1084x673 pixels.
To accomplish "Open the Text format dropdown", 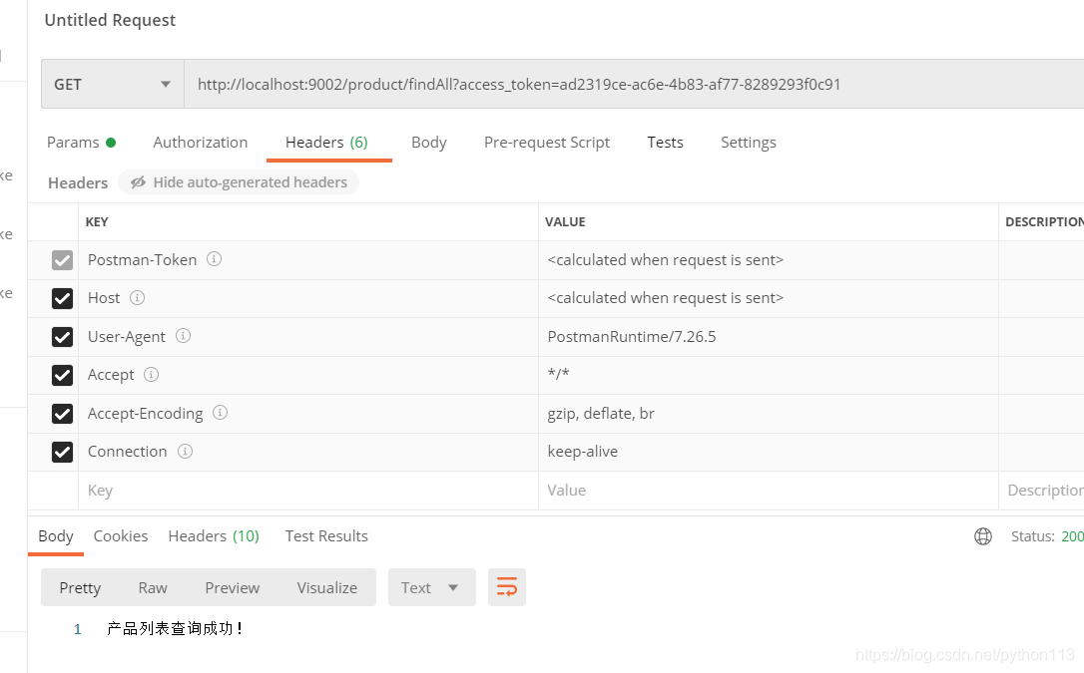I will pos(432,587).
